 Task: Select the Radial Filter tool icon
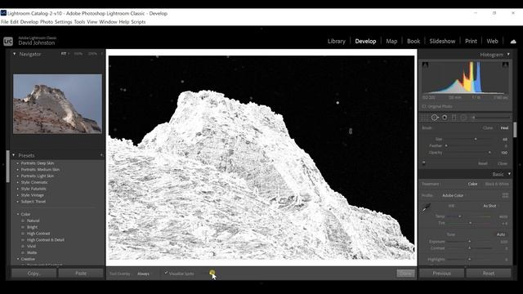click(x=463, y=118)
